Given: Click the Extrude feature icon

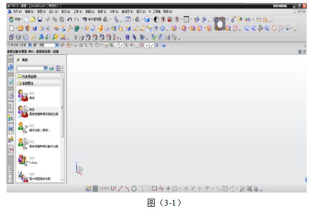Looking at the screenshot, I should pos(21,28).
